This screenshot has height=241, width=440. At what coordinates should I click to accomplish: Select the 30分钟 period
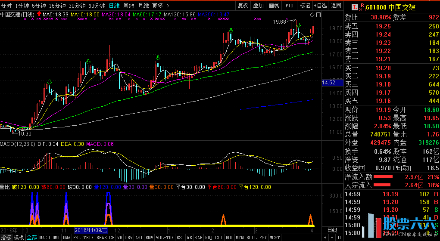[77, 6]
